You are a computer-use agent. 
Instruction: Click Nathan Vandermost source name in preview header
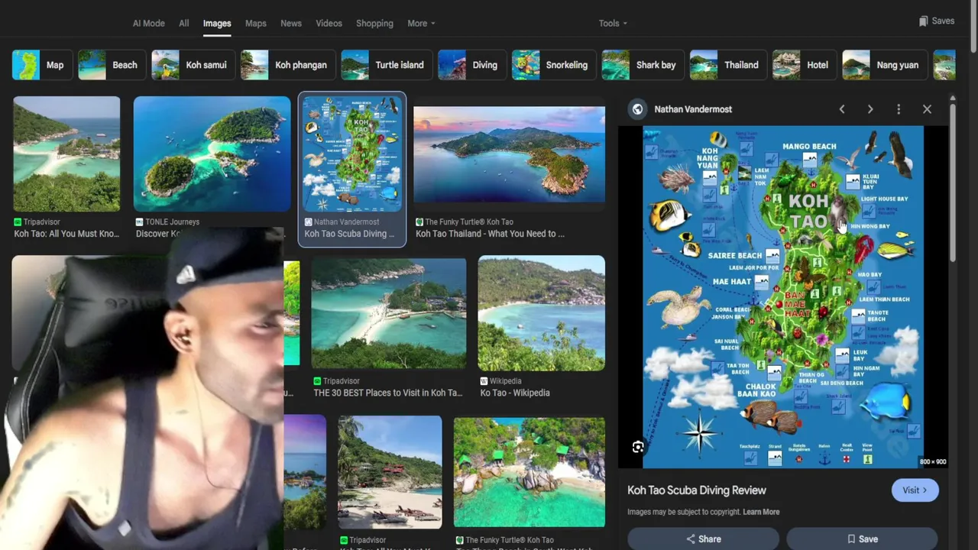(x=693, y=109)
